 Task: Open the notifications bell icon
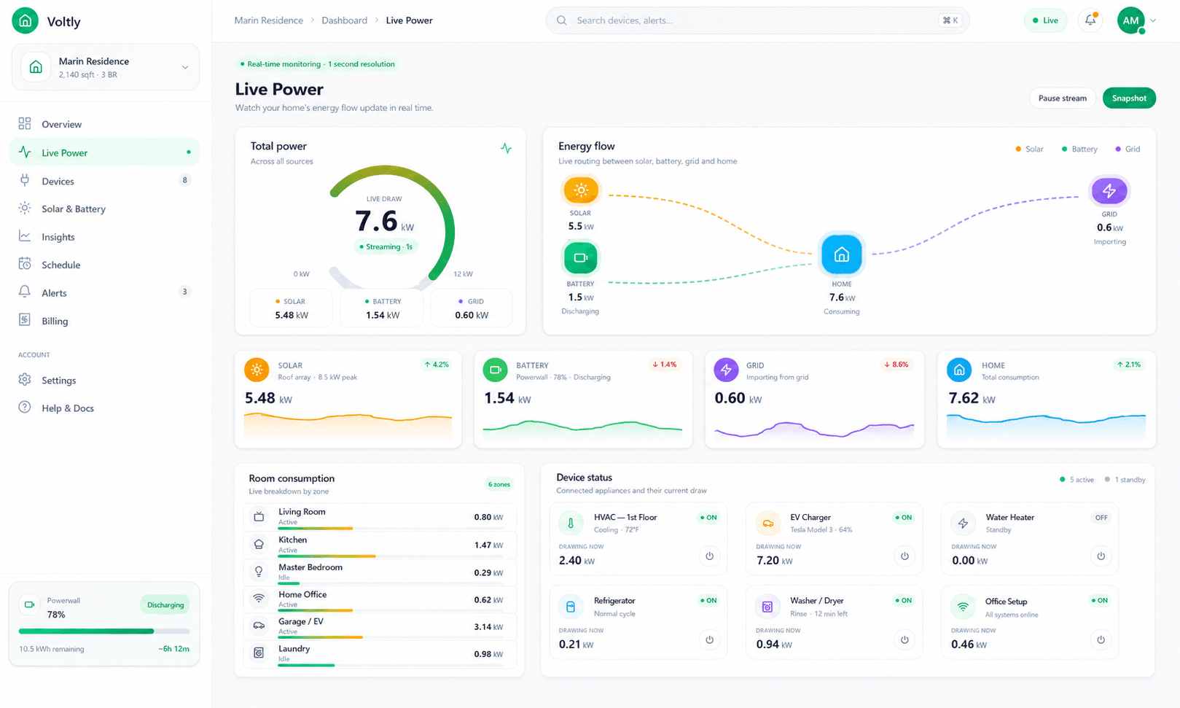(x=1090, y=20)
